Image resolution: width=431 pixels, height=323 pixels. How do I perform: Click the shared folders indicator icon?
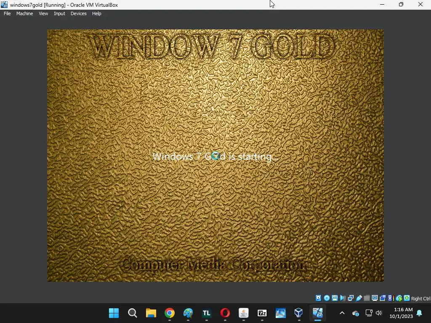[367, 298]
